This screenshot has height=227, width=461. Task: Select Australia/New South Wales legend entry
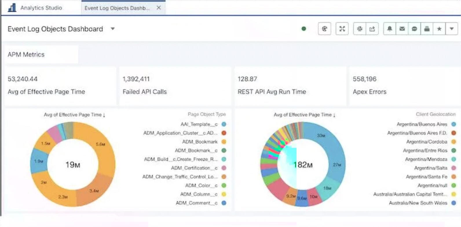point(422,203)
